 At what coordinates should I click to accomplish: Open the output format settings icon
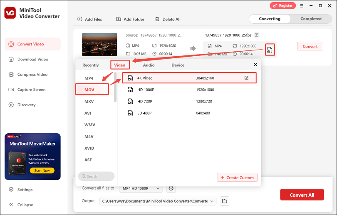[x=270, y=50]
